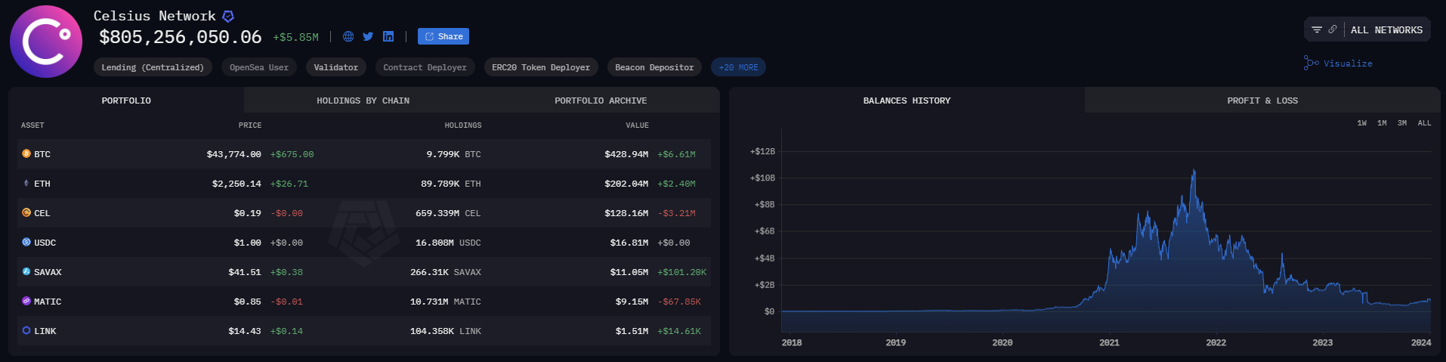This screenshot has height=362, width=1446.
Task: Select the 1M chart time range
Action: pyautogui.click(x=1382, y=123)
